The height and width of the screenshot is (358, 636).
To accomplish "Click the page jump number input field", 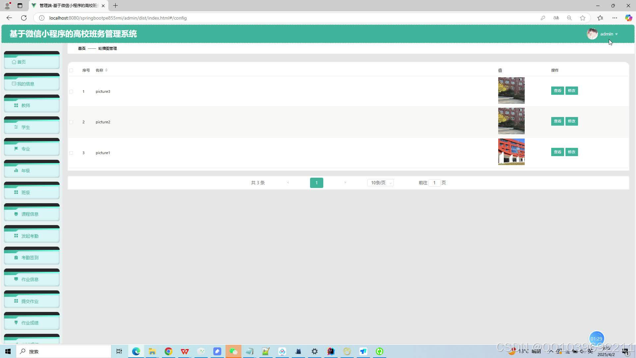I will (x=434, y=183).
